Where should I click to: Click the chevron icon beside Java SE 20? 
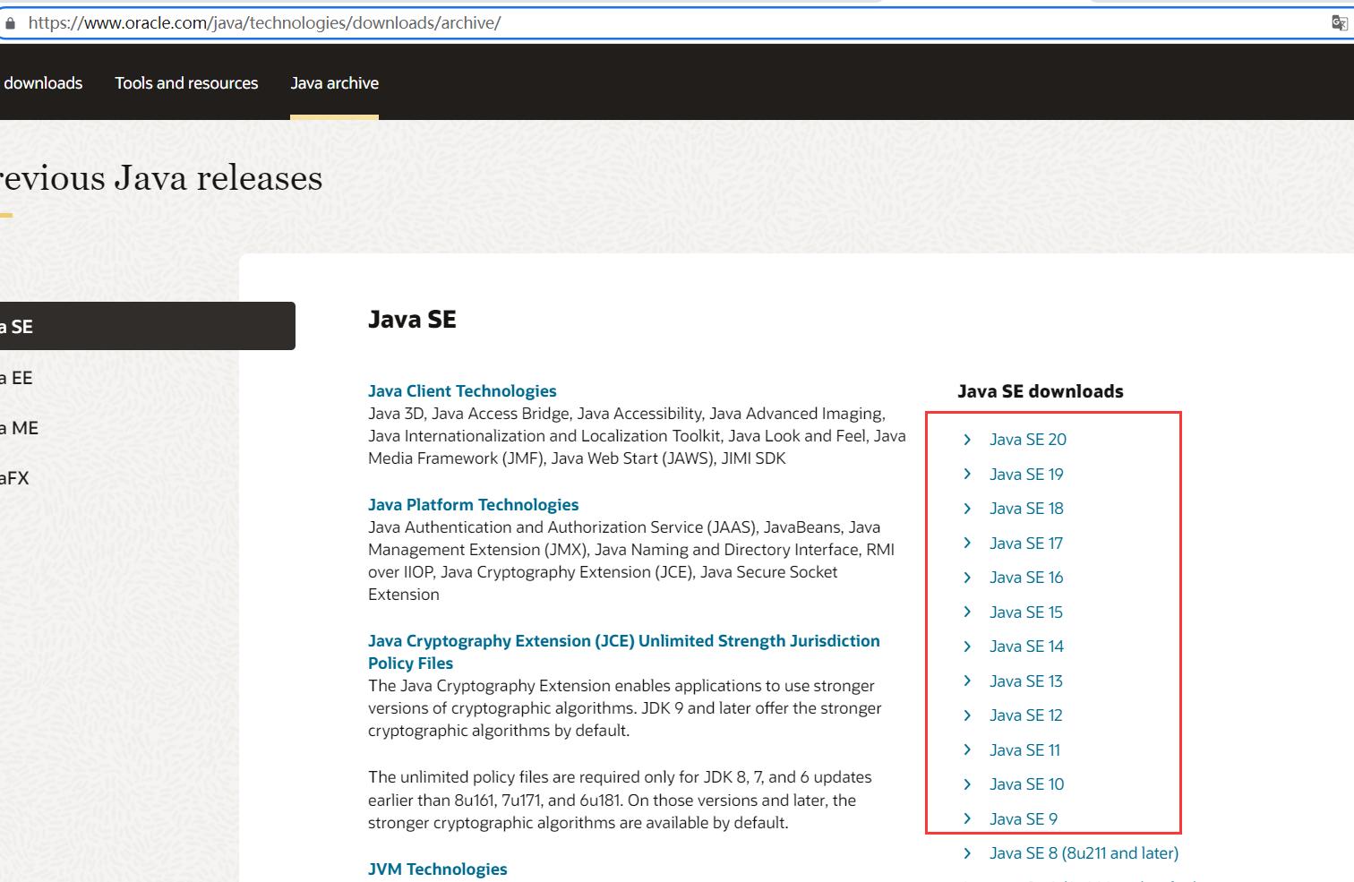(967, 440)
